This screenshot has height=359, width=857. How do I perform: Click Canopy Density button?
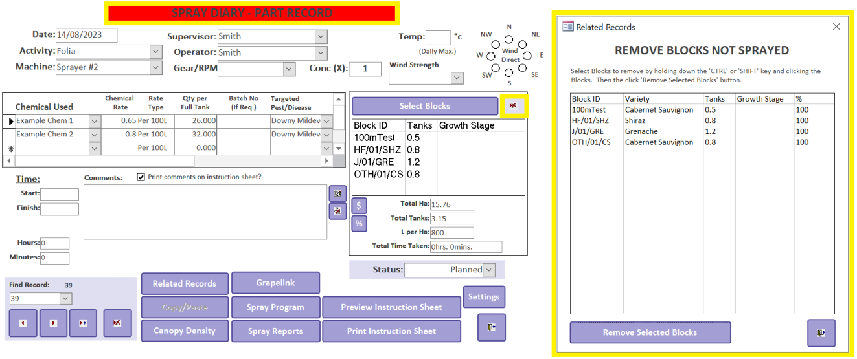185,331
